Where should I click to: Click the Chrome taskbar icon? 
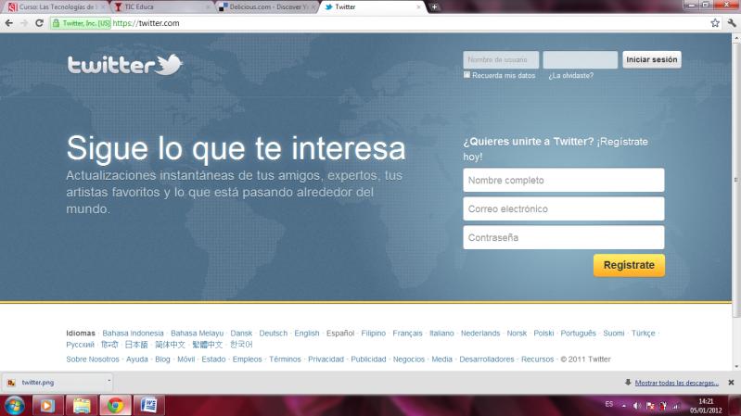pos(115,406)
